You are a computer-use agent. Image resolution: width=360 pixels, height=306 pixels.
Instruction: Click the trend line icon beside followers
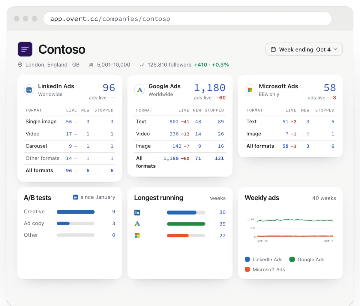click(x=142, y=65)
